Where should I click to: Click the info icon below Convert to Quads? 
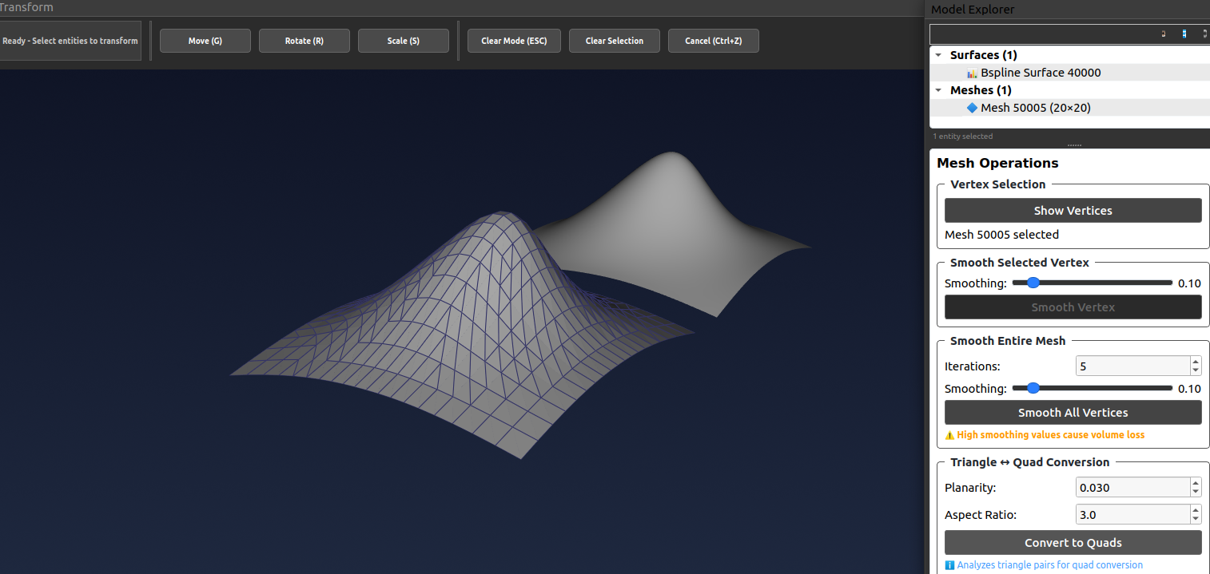[x=949, y=565]
